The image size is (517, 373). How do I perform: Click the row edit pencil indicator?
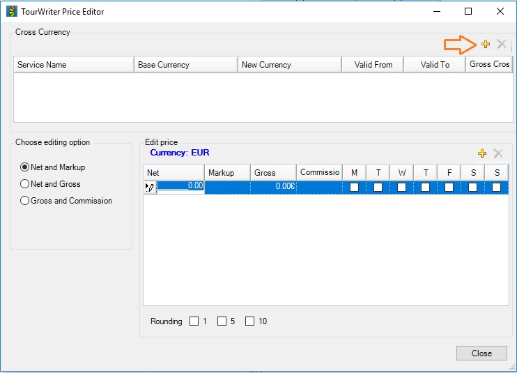click(x=150, y=187)
